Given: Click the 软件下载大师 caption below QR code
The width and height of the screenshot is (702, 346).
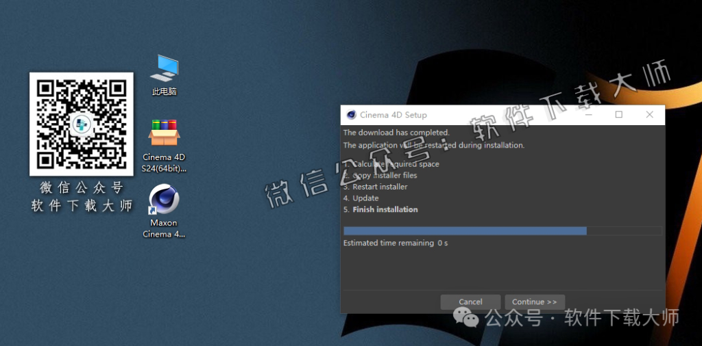Looking at the screenshot, I should pyautogui.click(x=81, y=206).
